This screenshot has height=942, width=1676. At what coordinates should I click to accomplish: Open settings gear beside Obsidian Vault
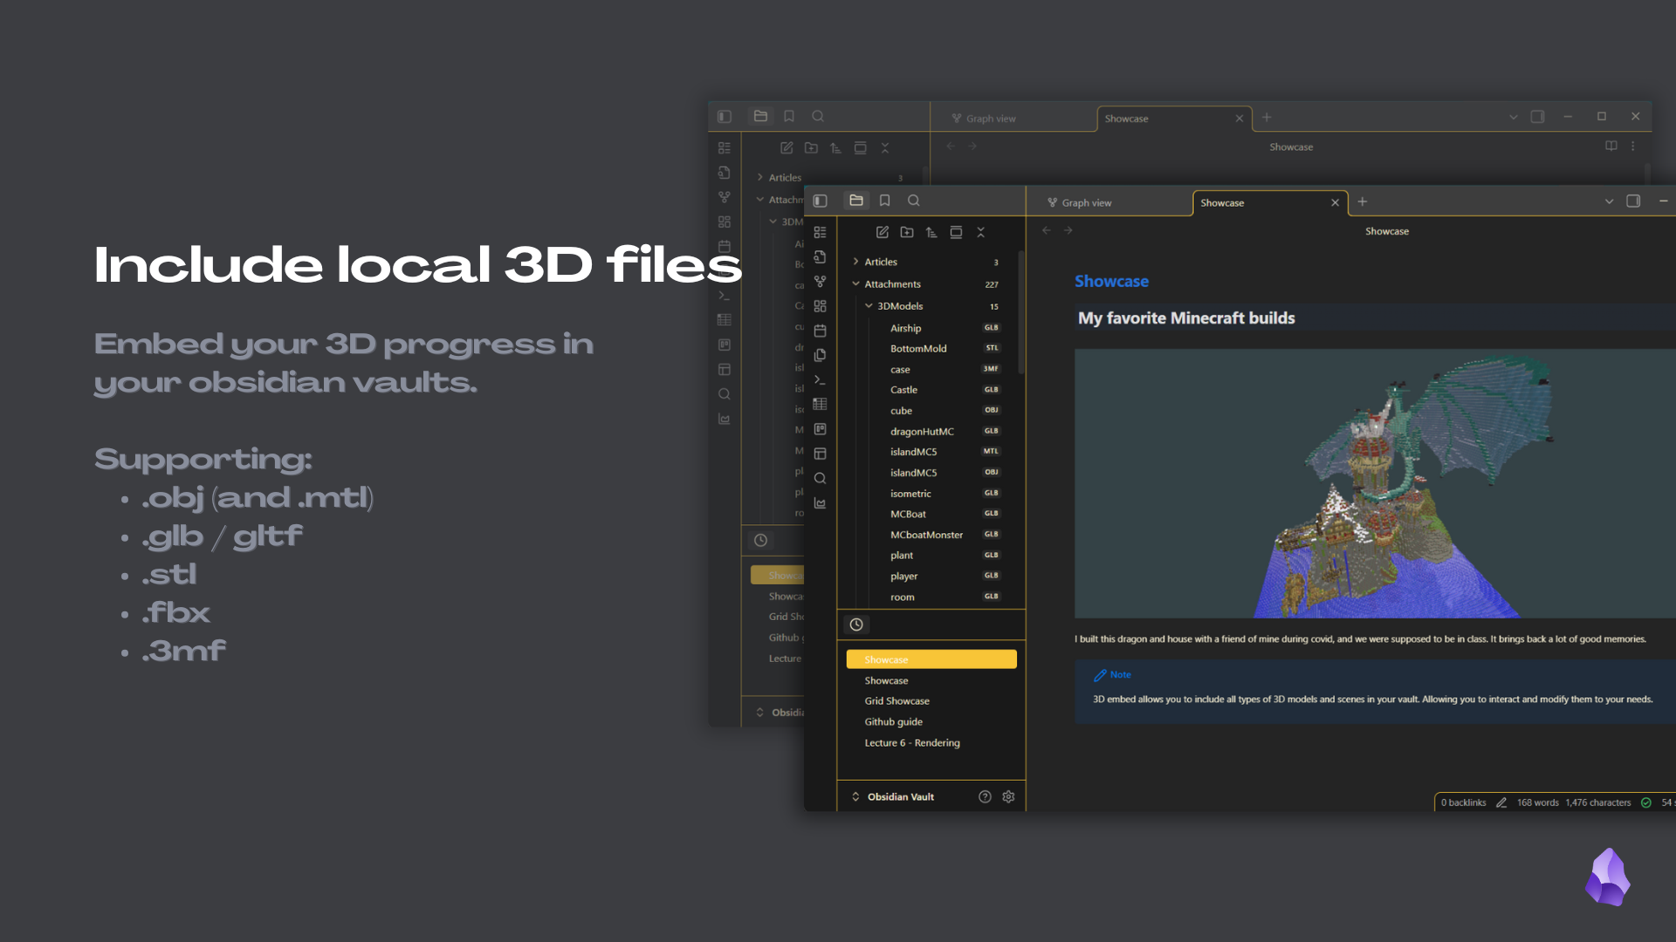[1008, 796]
